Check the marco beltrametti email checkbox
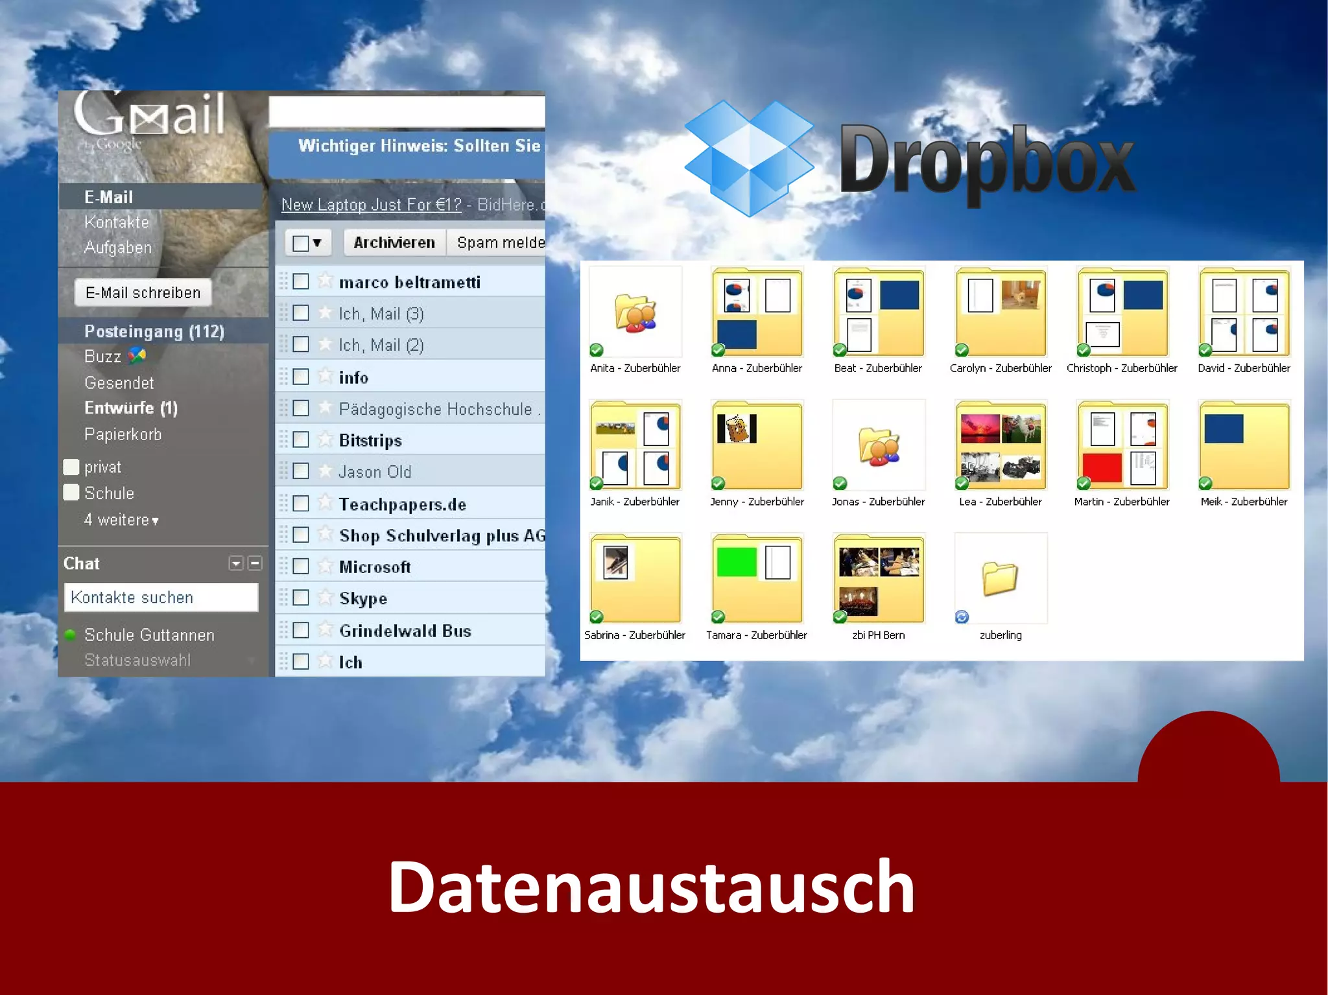This screenshot has width=1328, height=995. [301, 281]
